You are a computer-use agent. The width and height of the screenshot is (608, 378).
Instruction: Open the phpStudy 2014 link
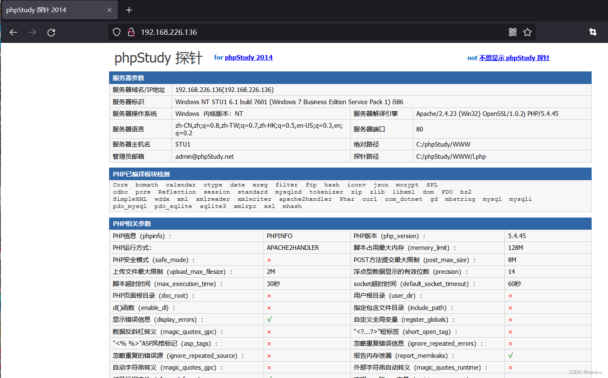point(248,58)
